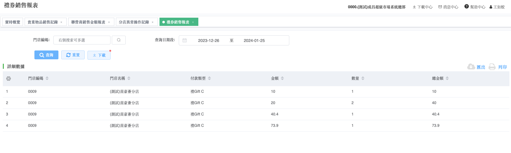Click the 門店編碼 search input field
The height and width of the screenshot is (153, 511).
click(82, 40)
